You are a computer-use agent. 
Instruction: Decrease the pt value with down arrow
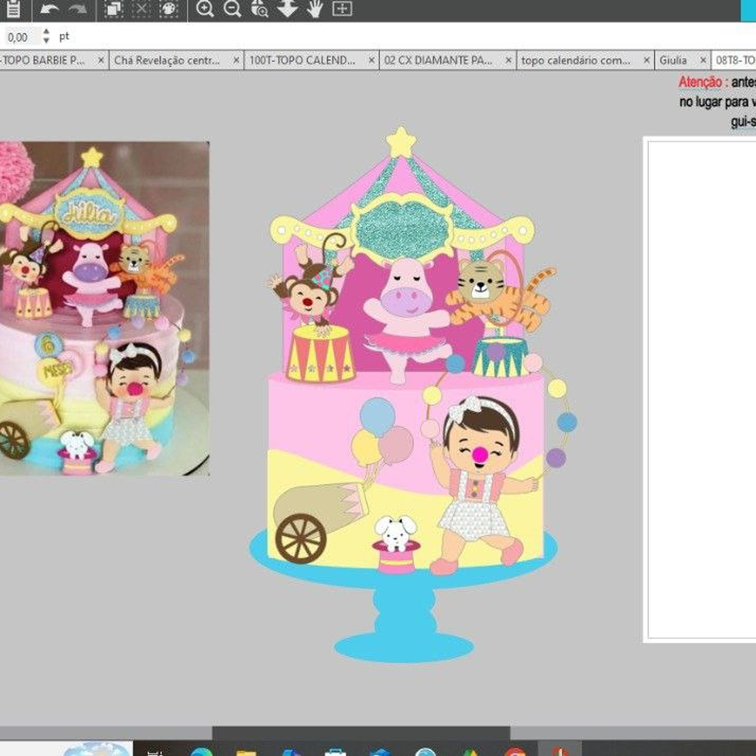point(46,41)
